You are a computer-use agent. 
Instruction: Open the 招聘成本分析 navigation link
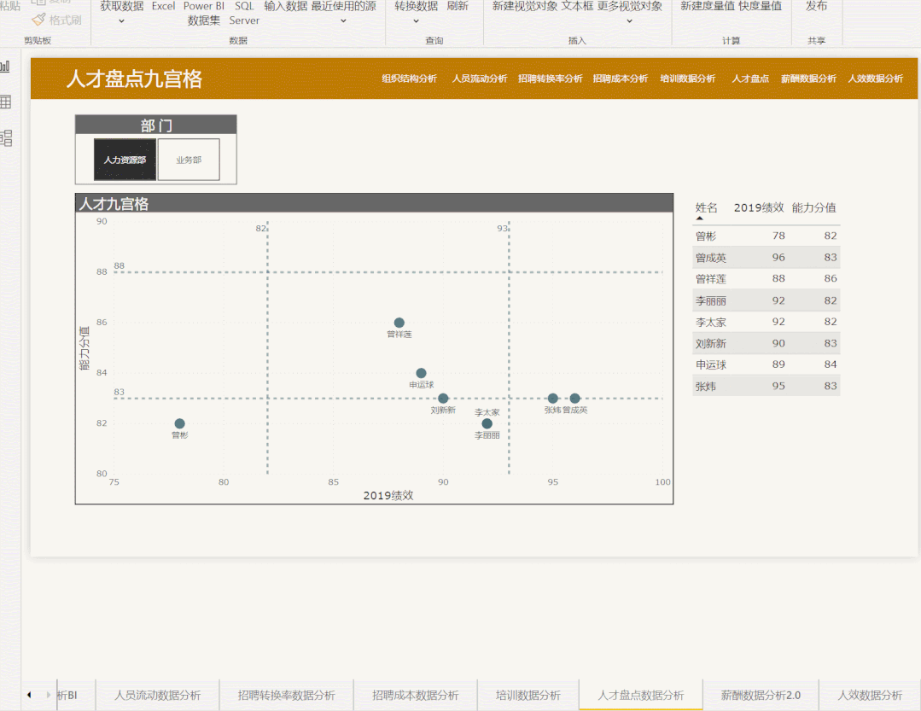click(621, 79)
